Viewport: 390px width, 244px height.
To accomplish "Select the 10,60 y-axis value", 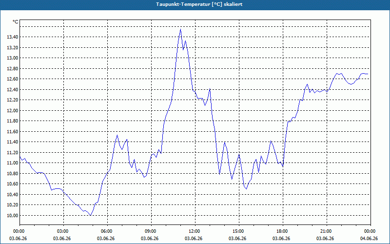I will 13,184.
